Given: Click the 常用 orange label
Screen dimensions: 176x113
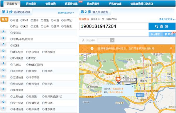Looking at the screenshot, I should 4,20.
